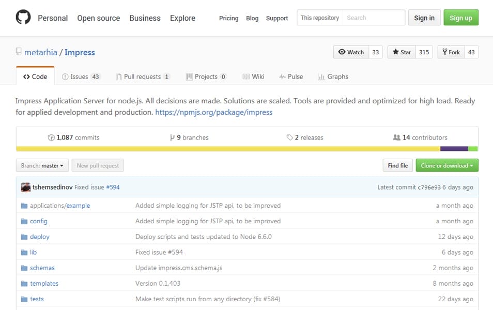Click the repository book icon beside metarhia

coord(19,52)
